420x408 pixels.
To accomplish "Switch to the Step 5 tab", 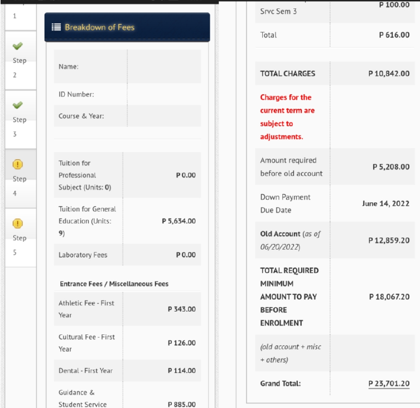I will (21, 238).
